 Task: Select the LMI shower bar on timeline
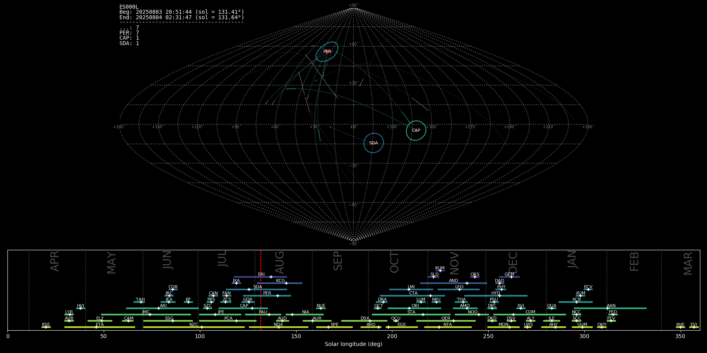coord(411,289)
